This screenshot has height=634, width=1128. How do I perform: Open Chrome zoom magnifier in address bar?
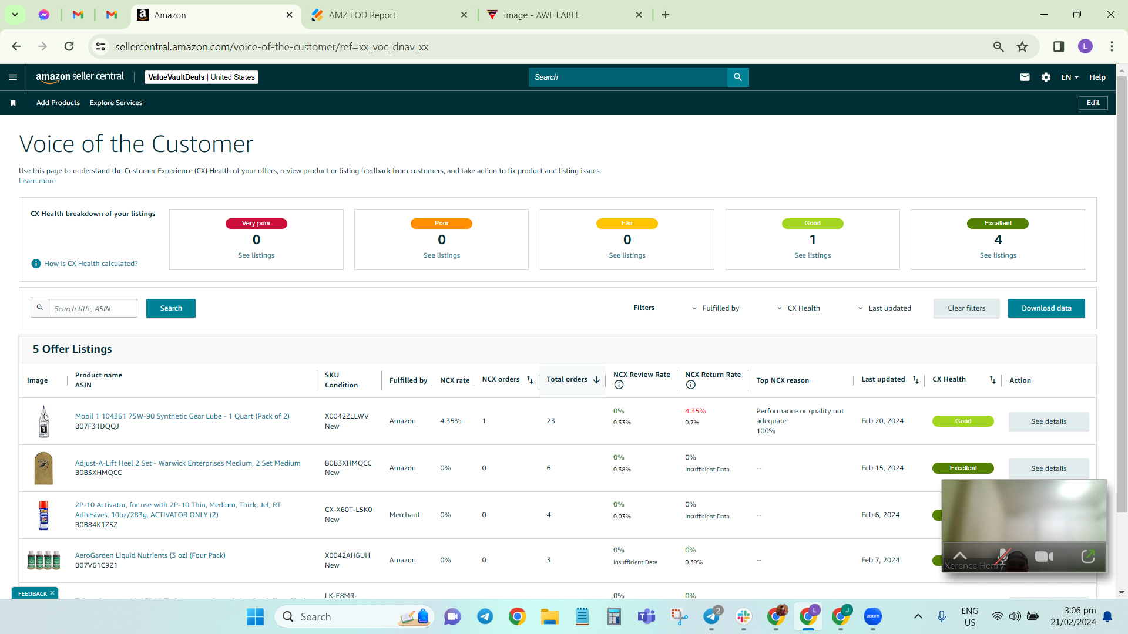point(998,46)
